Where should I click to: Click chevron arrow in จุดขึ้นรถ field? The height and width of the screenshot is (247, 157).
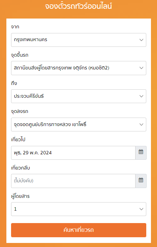click(141, 68)
